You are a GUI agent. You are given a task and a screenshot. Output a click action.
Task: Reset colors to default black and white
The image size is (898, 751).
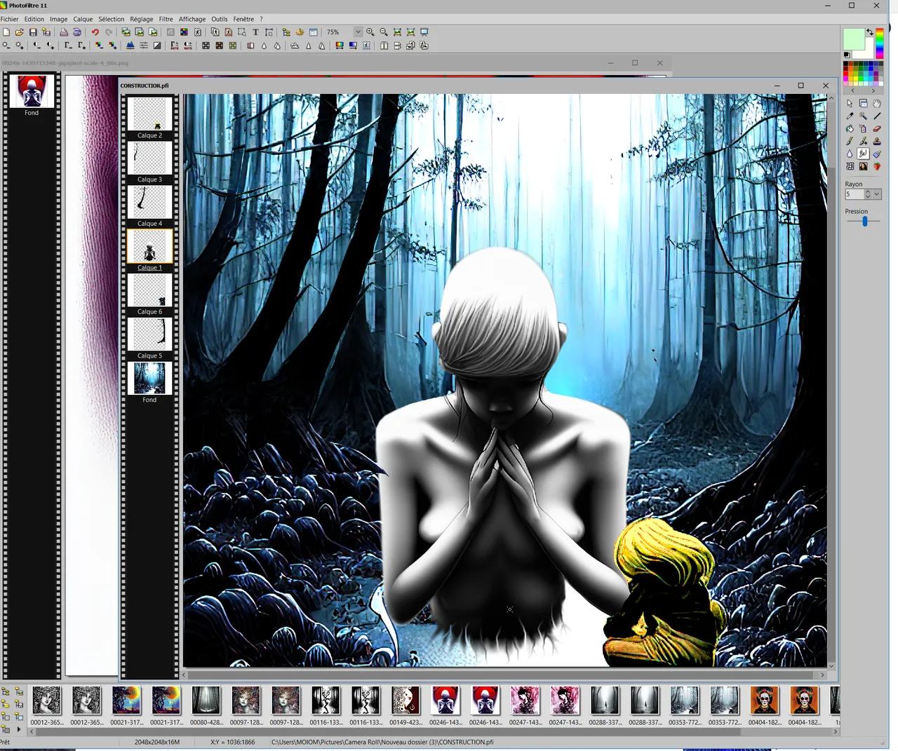847,55
